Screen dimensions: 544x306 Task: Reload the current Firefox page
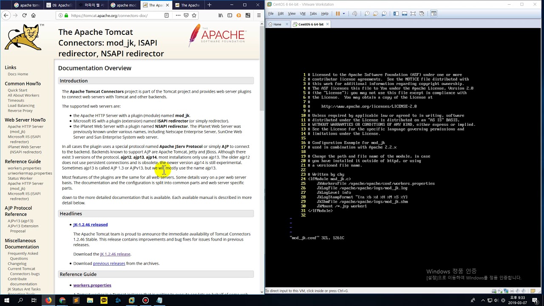pos(24,15)
